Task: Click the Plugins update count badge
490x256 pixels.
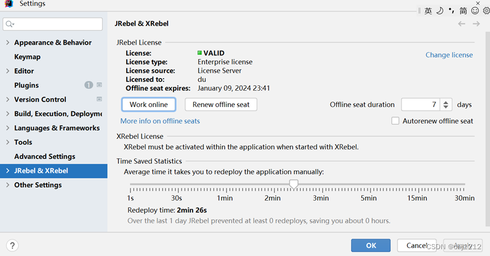Action: pyautogui.click(x=88, y=85)
